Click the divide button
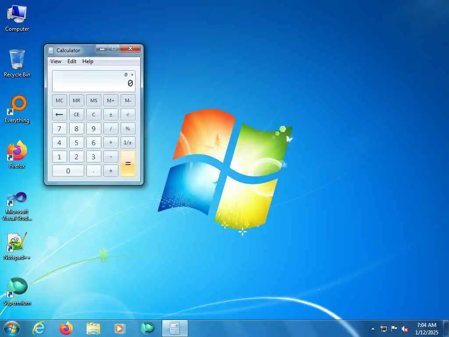The height and width of the screenshot is (337, 449). tap(111, 129)
